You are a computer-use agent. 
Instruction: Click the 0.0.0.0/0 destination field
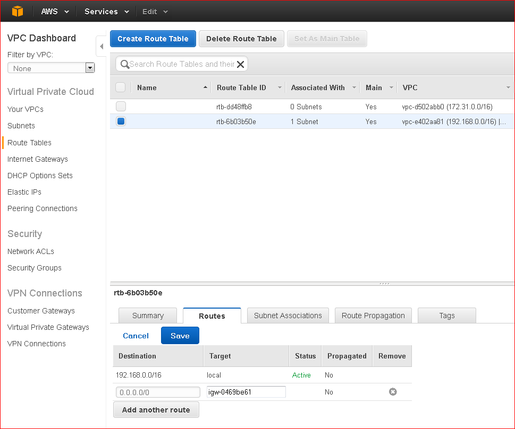click(x=158, y=392)
